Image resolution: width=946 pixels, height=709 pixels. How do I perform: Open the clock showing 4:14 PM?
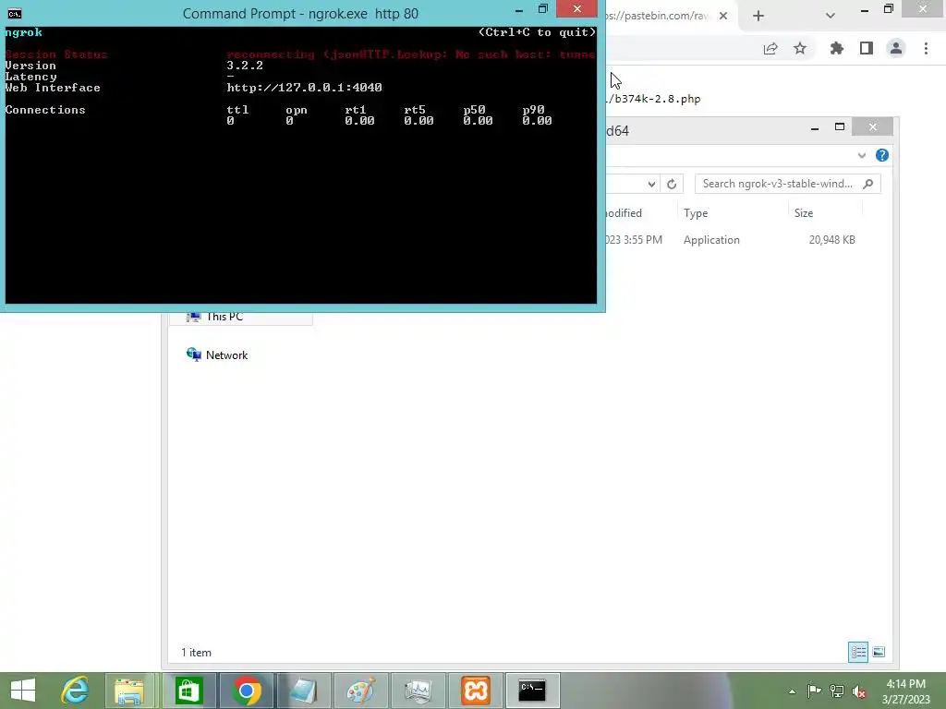(906, 691)
